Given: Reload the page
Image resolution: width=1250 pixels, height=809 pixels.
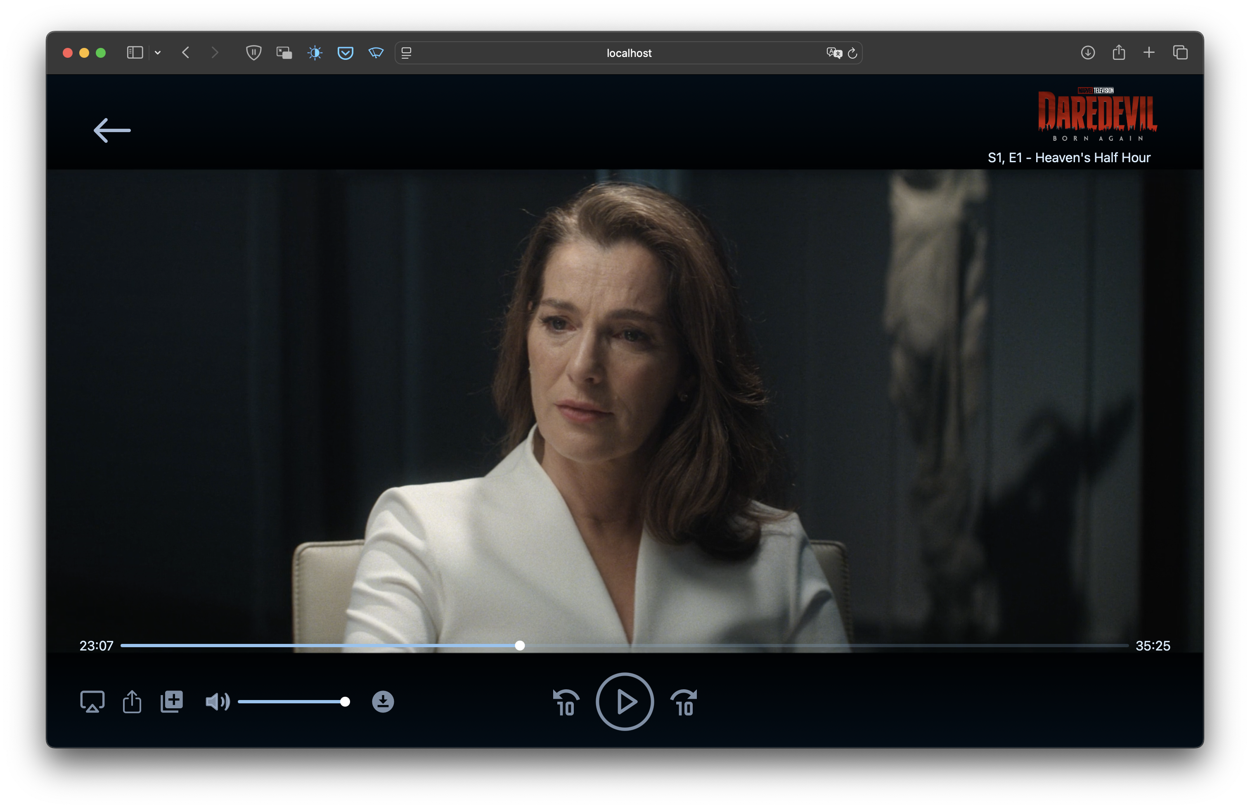Looking at the screenshot, I should (852, 52).
